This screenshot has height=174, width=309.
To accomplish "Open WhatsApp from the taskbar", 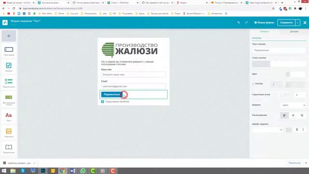I will (x=83, y=171).
